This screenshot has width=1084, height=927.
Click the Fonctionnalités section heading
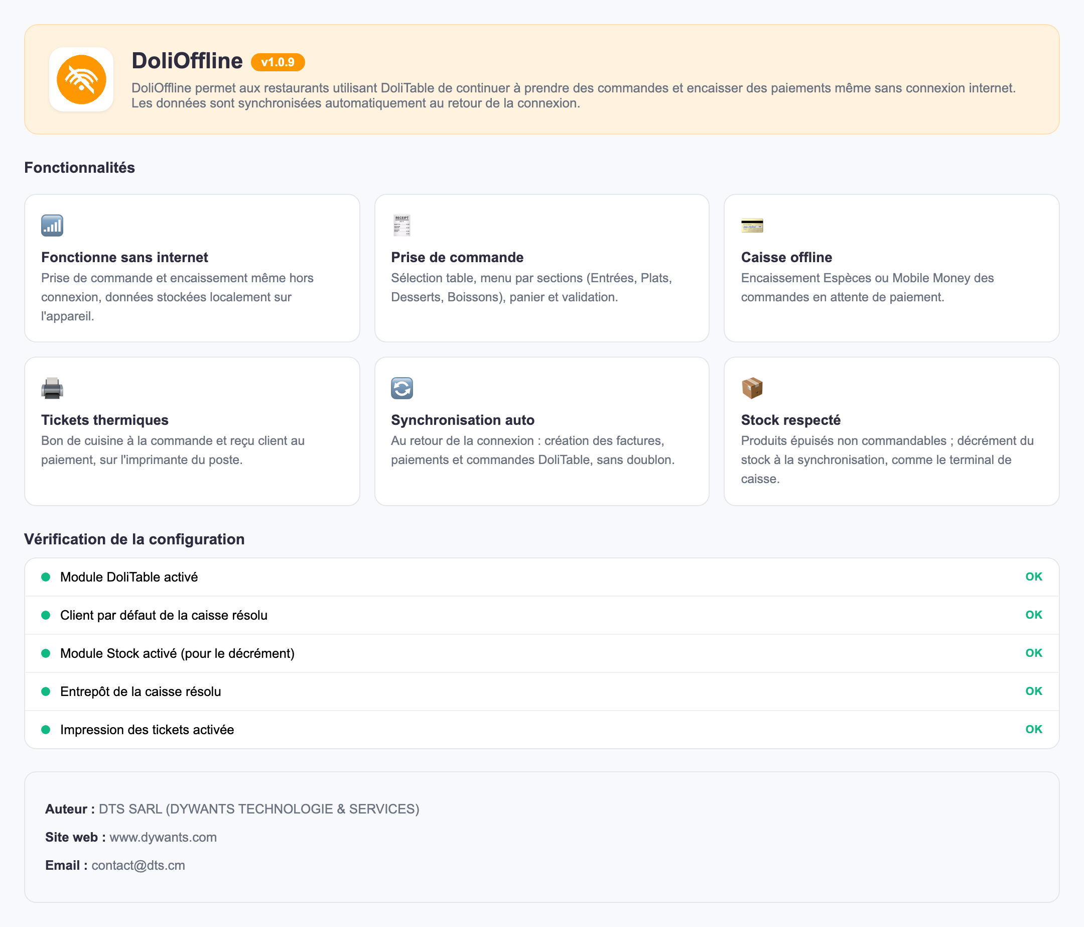point(79,168)
